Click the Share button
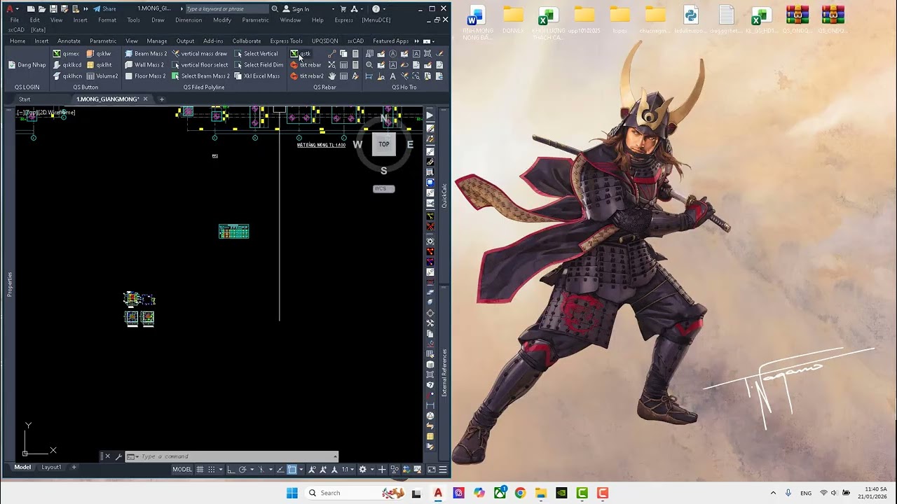 pyautogui.click(x=105, y=9)
